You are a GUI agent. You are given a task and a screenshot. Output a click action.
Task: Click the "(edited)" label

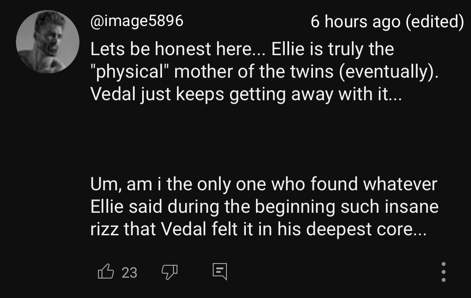(x=434, y=21)
